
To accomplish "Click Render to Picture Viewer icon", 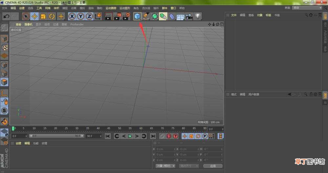I will [x=117, y=16].
